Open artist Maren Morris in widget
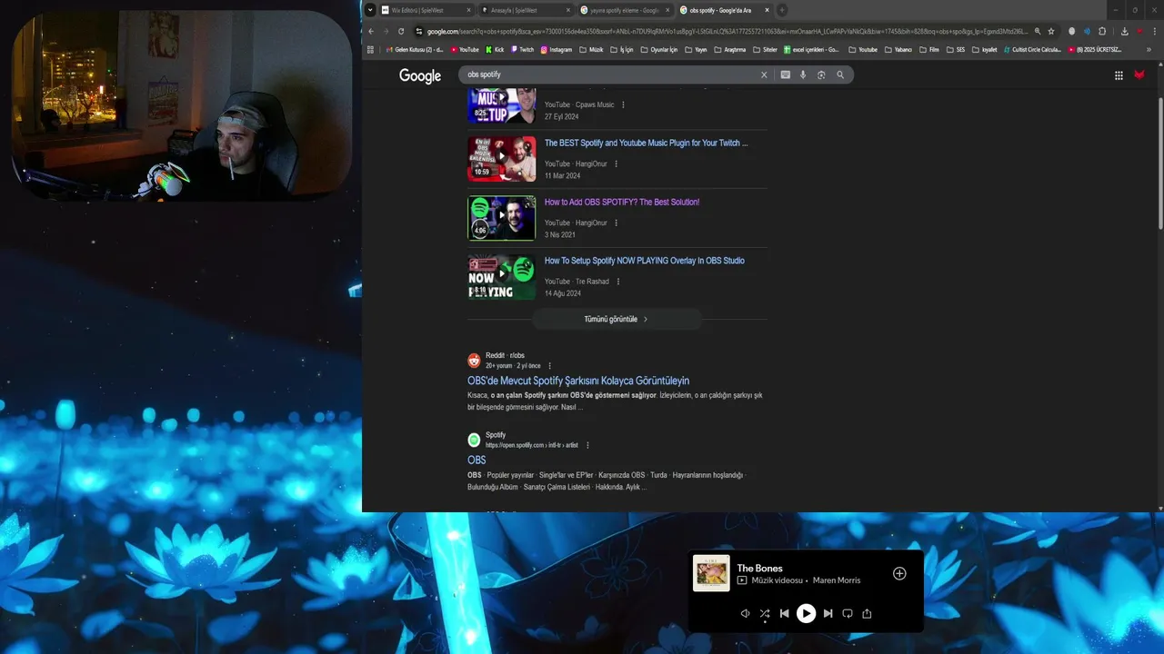Viewport: 1164px width, 654px height. coord(837,580)
